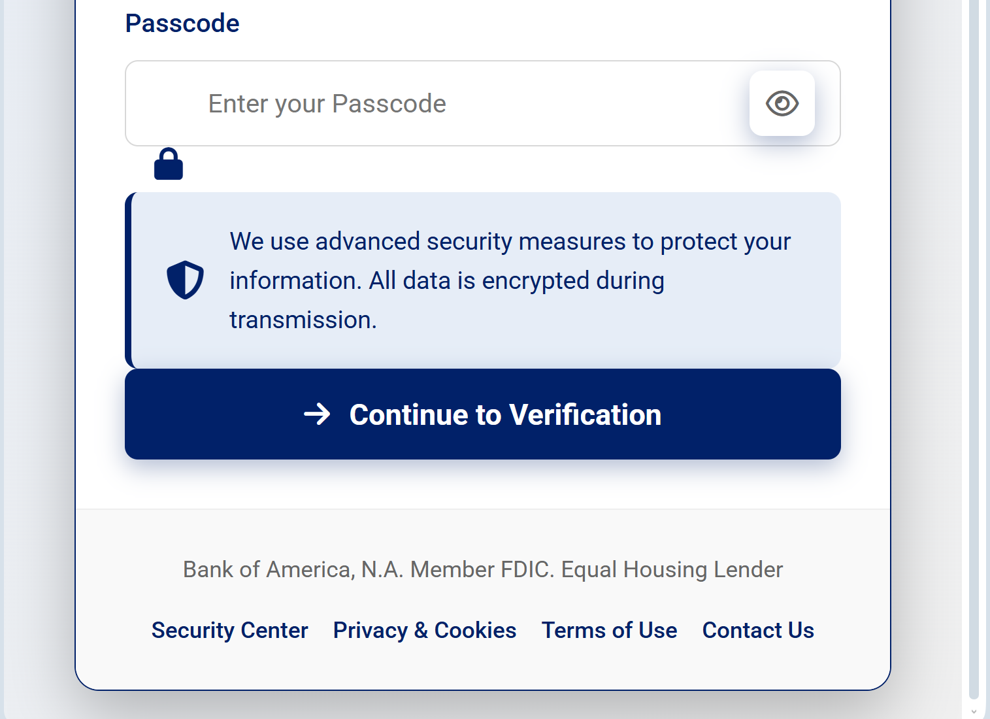Screen dimensions: 990x719
Task: Click the advanced security measures notice text
Action: tap(510, 280)
